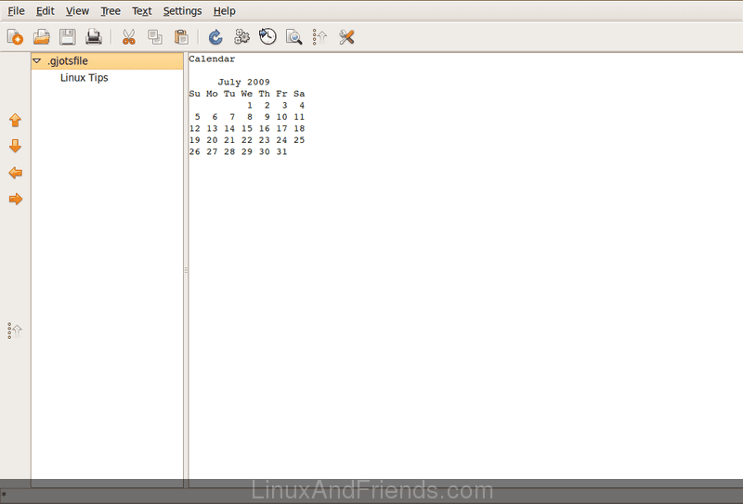Open the View menu
The width and height of the screenshot is (743, 504).
click(77, 11)
